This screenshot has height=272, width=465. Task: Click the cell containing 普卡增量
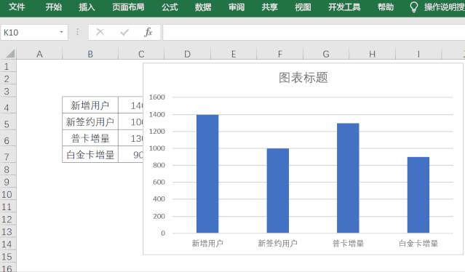[90, 137]
